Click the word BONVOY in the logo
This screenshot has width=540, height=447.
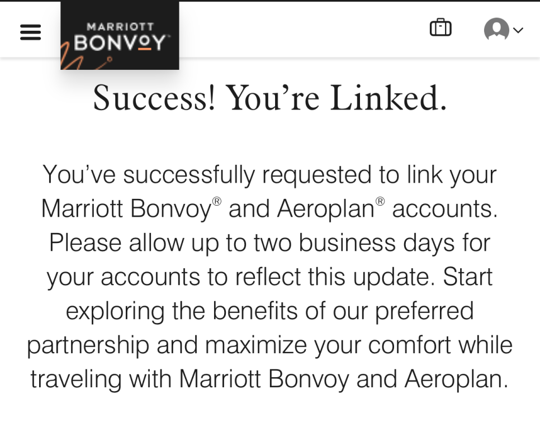point(120,42)
